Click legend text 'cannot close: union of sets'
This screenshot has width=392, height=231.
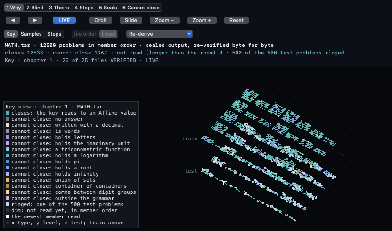(53, 180)
